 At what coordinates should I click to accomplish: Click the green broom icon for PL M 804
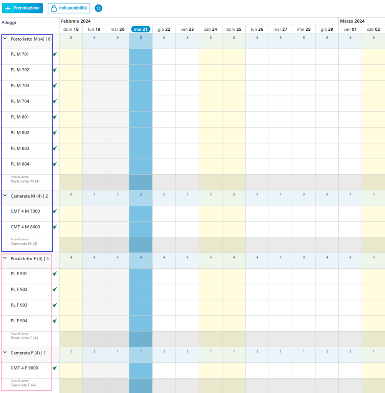coord(55,164)
